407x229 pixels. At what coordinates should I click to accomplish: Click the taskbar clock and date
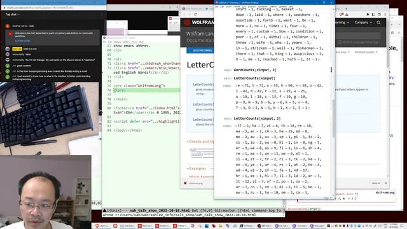tap(393, 226)
